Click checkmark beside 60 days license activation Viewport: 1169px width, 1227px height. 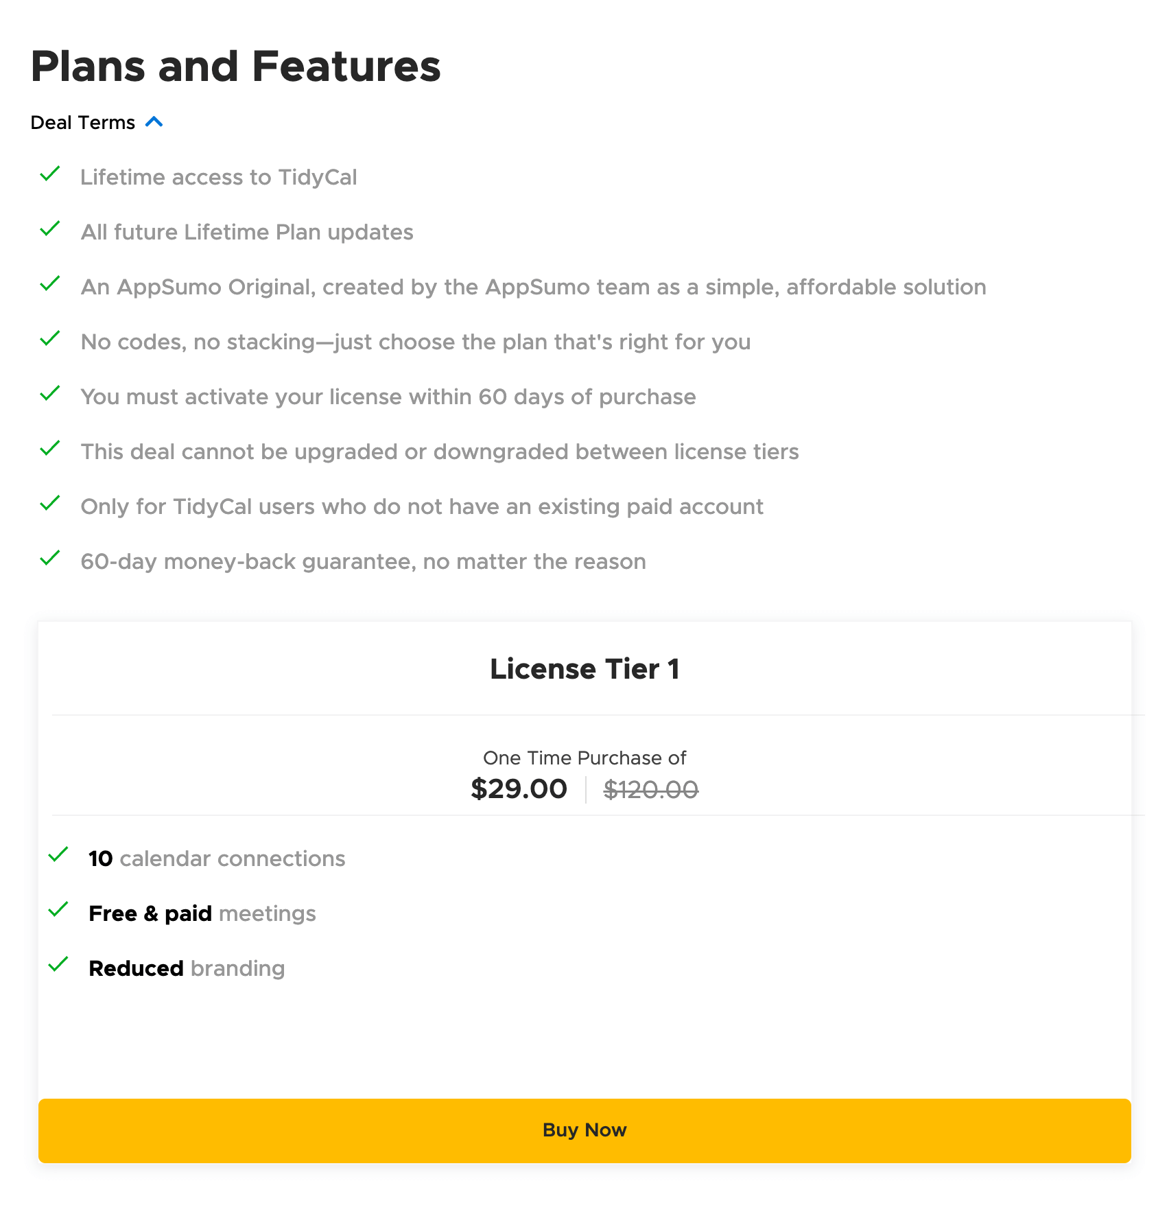tap(50, 394)
